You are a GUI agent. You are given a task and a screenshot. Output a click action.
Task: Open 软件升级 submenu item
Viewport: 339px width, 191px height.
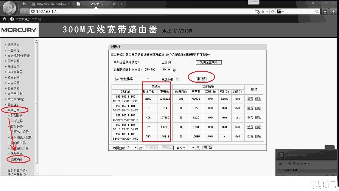coord(17,127)
